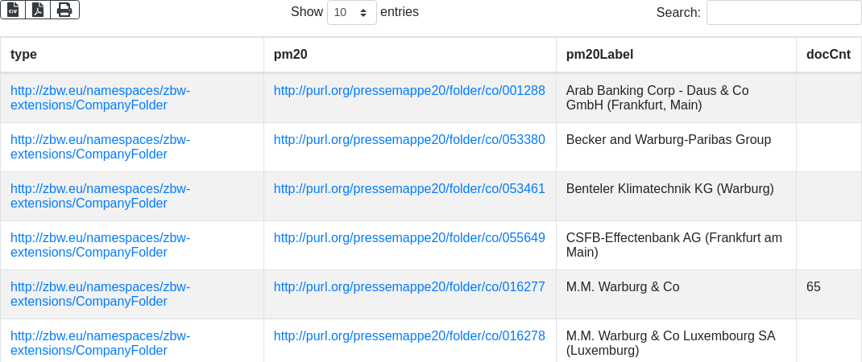The image size is (862, 362).
Task: Print the table
Action: (x=64, y=10)
